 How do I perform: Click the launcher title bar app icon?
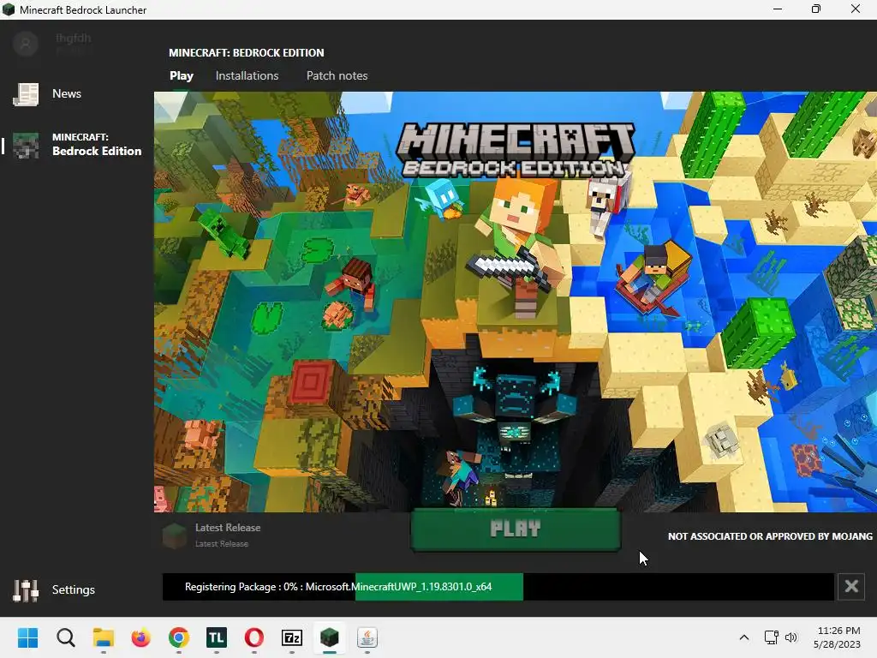9,9
